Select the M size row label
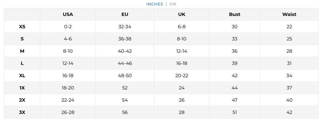The width and height of the screenshot is (321, 123). point(22,51)
